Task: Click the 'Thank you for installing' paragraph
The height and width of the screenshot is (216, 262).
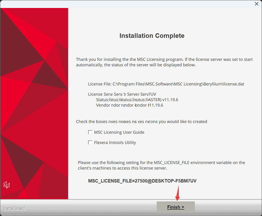Action: pos(164,62)
